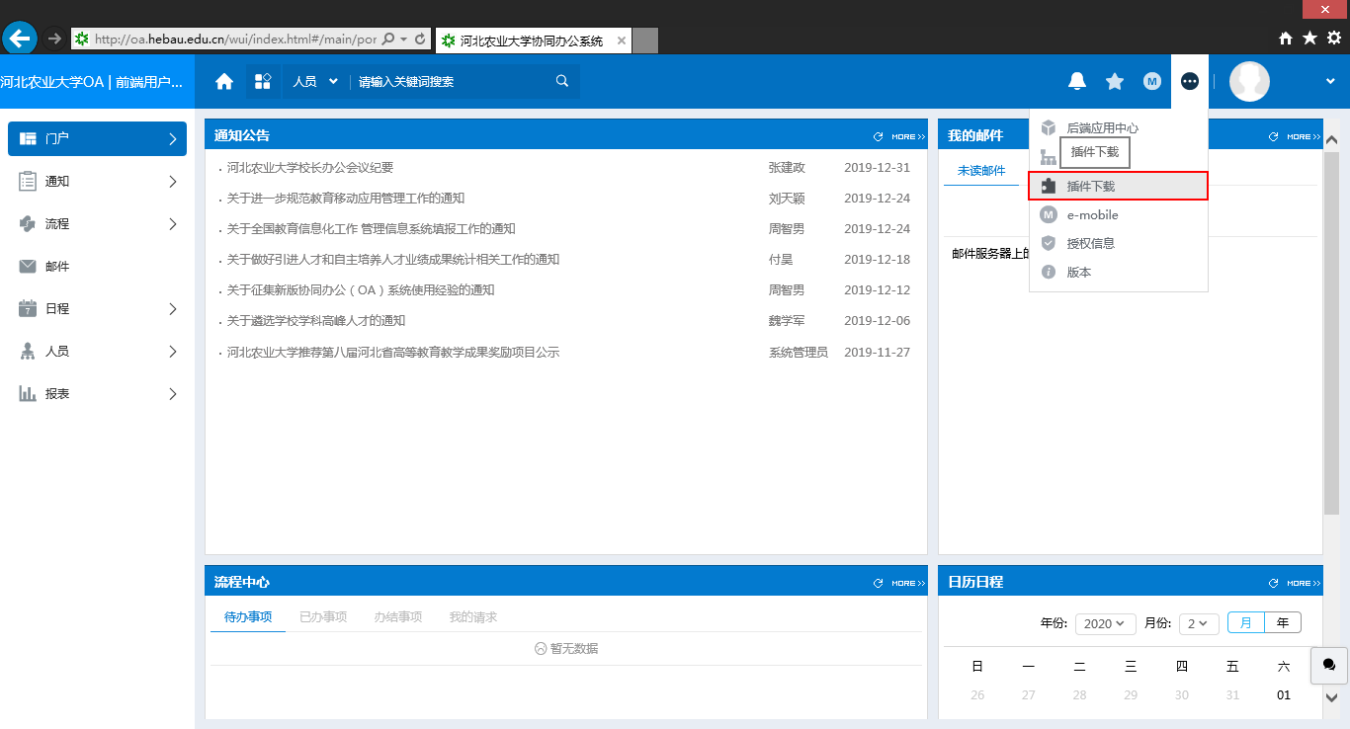Open 人员 in the sidebar
The height and width of the screenshot is (729, 1350).
coord(97,351)
